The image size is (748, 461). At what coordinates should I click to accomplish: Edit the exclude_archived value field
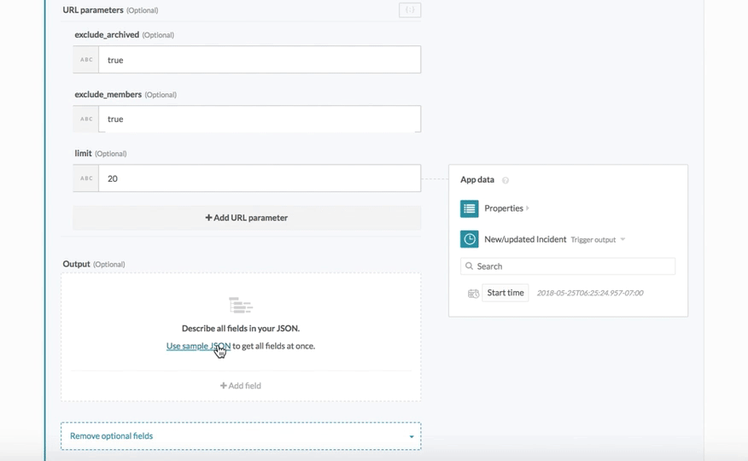point(260,60)
